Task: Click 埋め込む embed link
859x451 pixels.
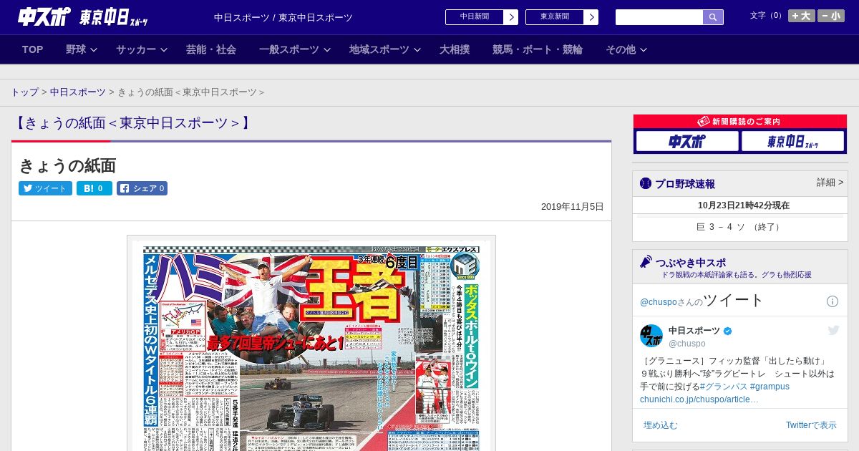Action: pyautogui.click(x=660, y=425)
